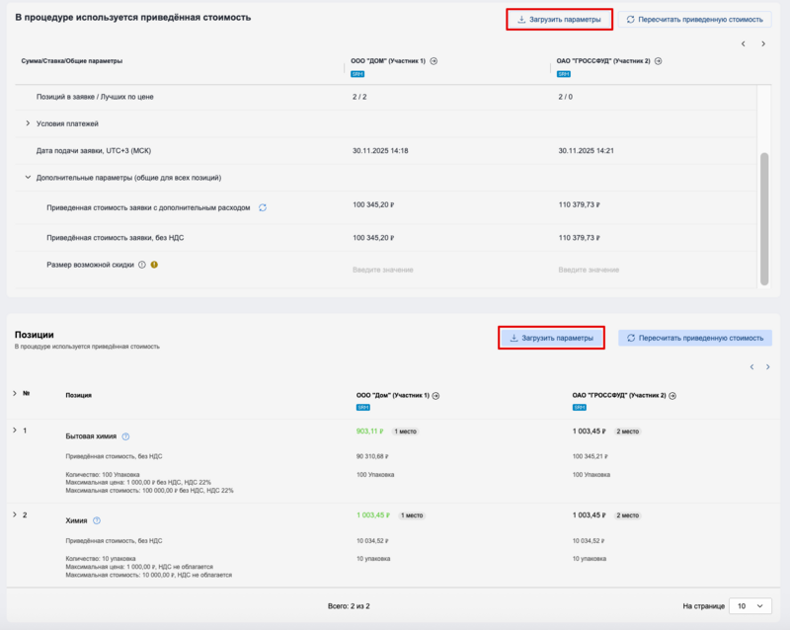Open ООО "ДОМ" arrow icon in upper table
The width and height of the screenshot is (790, 630).
(x=434, y=61)
